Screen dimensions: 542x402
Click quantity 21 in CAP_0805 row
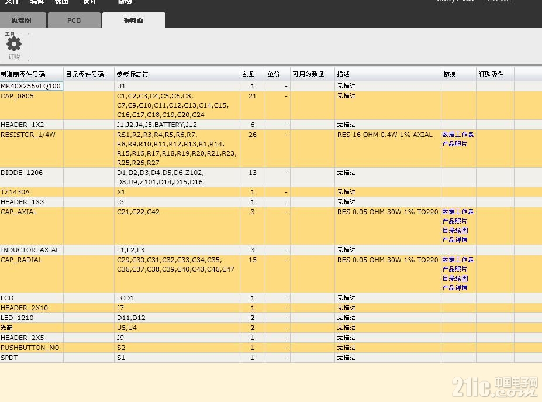pyautogui.click(x=253, y=96)
